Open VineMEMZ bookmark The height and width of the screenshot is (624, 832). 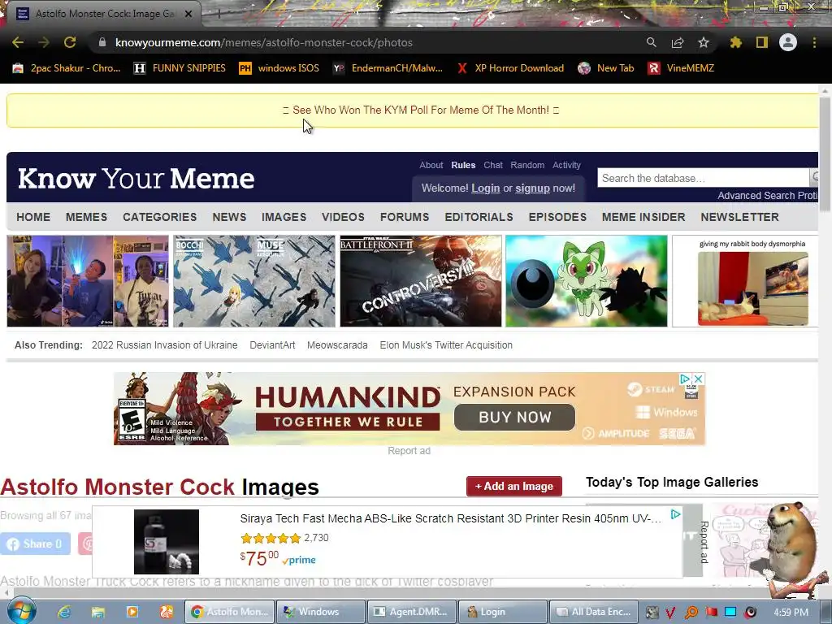click(x=681, y=68)
